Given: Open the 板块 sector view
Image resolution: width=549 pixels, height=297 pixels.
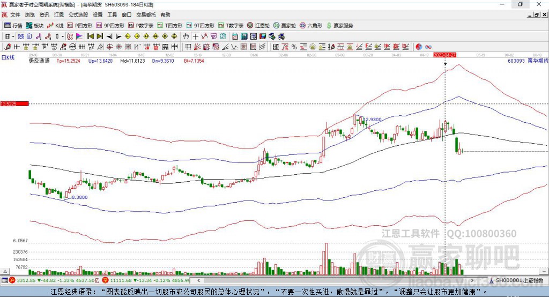Looking at the screenshot, I should click(35, 26).
